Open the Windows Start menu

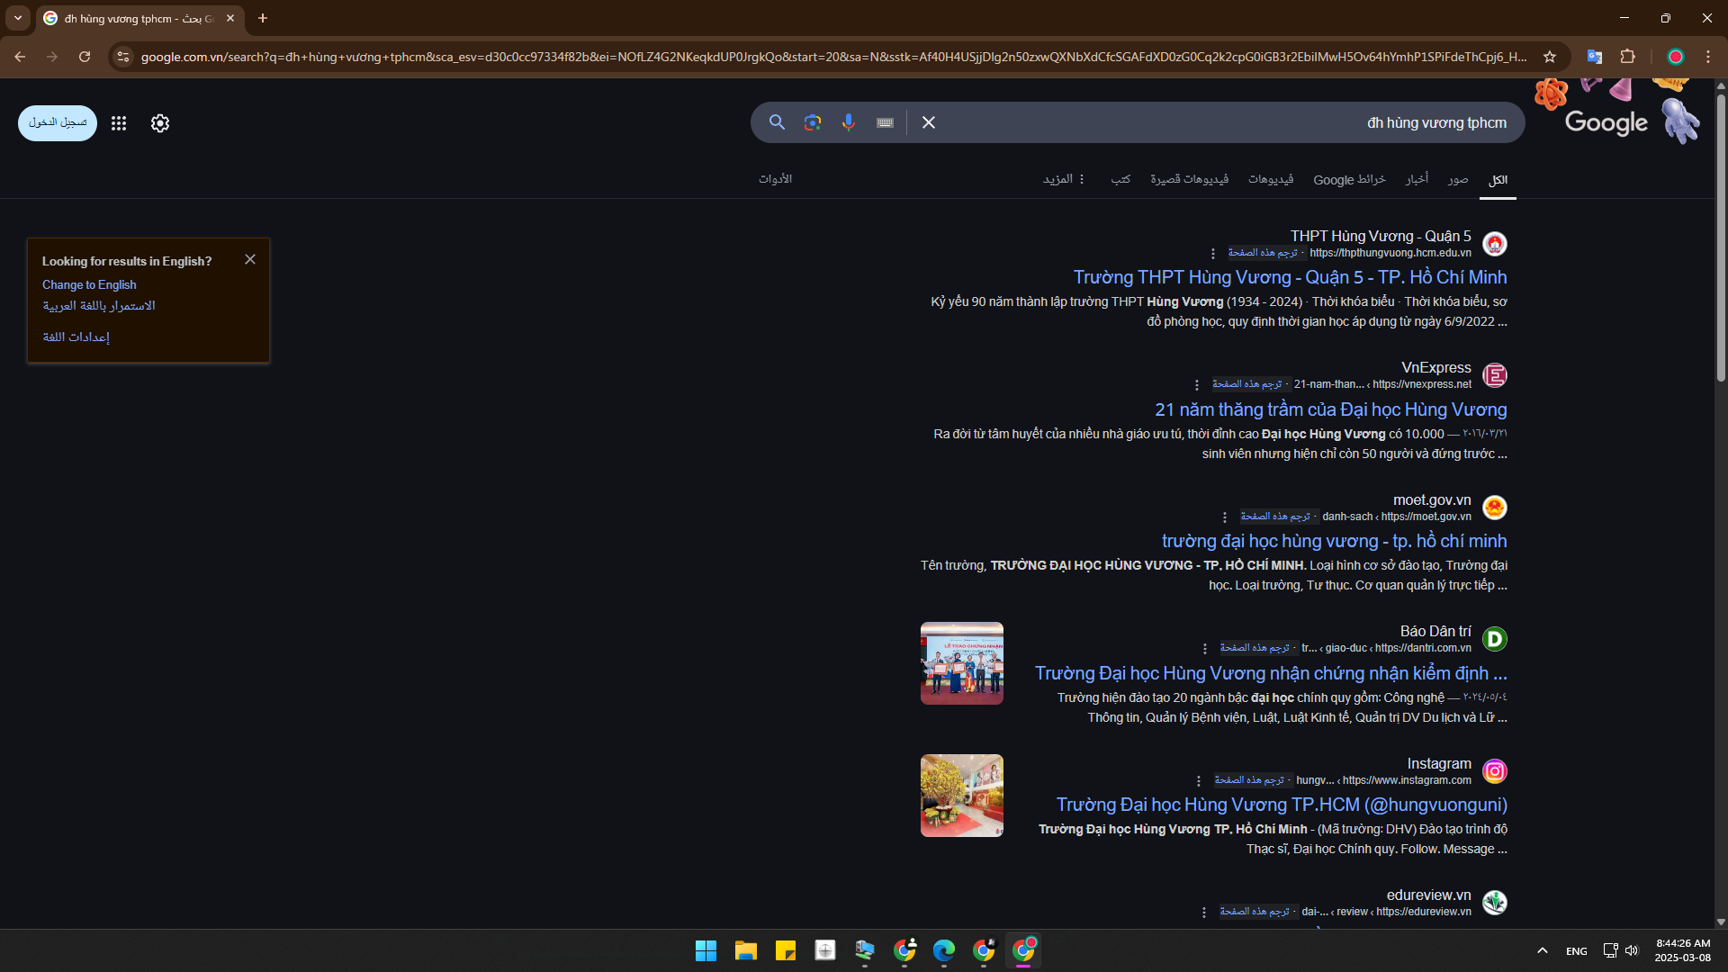[706, 950]
